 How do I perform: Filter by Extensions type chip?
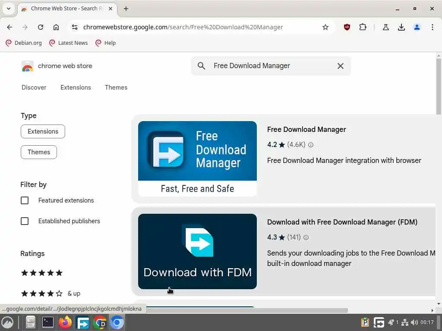[43, 131]
